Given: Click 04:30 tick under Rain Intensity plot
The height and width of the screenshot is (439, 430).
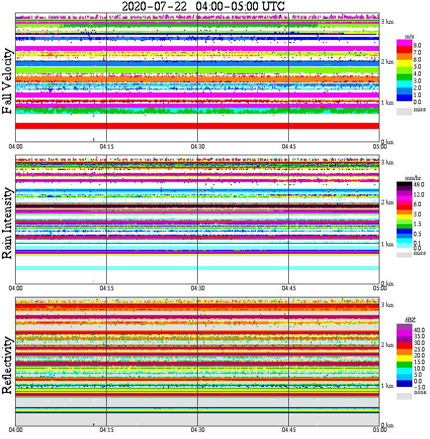Looking at the screenshot, I should (198, 288).
